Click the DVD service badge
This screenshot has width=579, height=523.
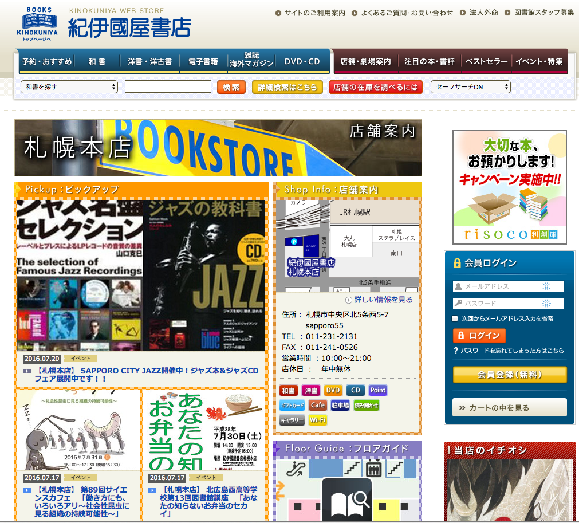click(x=333, y=391)
